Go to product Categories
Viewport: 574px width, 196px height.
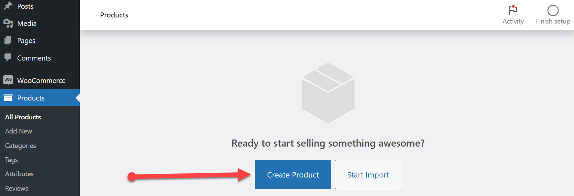[21, 146]
